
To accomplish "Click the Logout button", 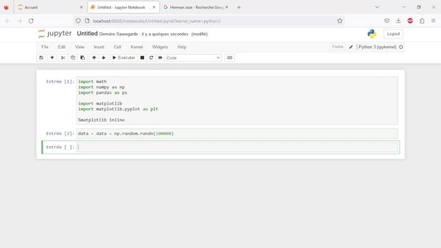I will 393,34.
